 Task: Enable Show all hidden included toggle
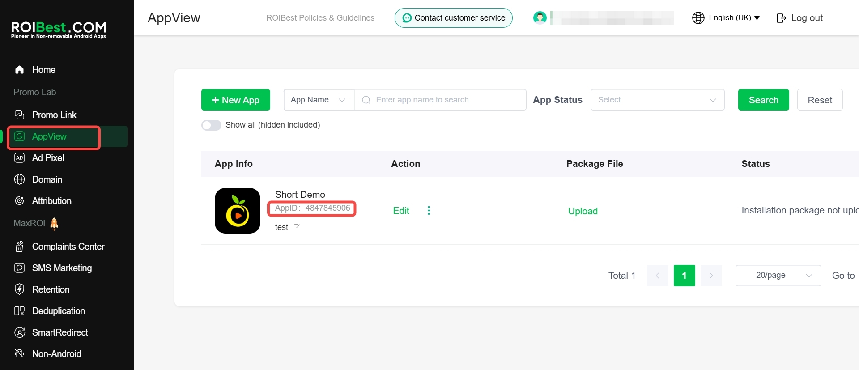coord(211,125)
